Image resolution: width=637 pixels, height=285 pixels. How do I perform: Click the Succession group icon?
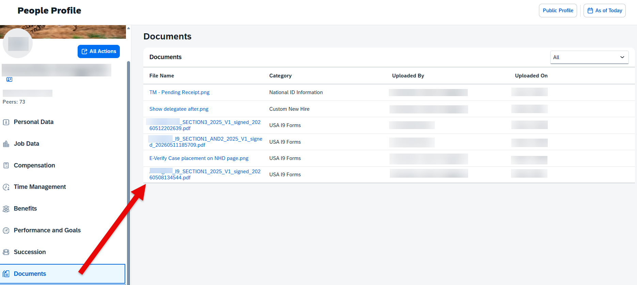(x=6, y=252)
